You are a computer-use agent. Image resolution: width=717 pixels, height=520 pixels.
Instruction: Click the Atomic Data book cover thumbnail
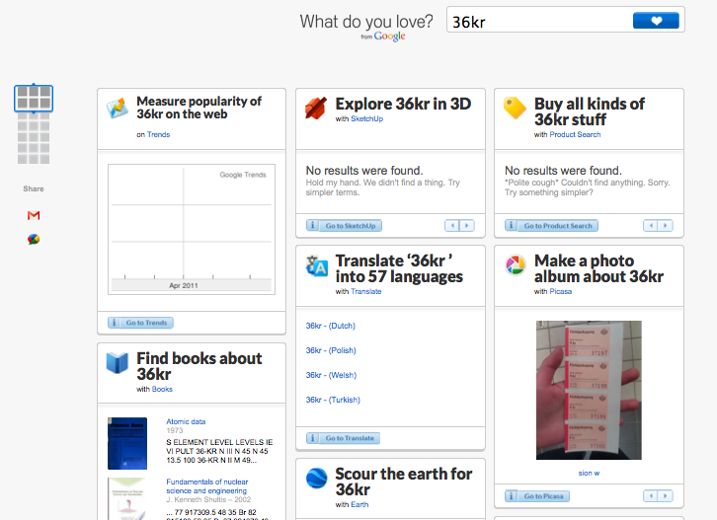pyautogui.click(x=127, y=443)
